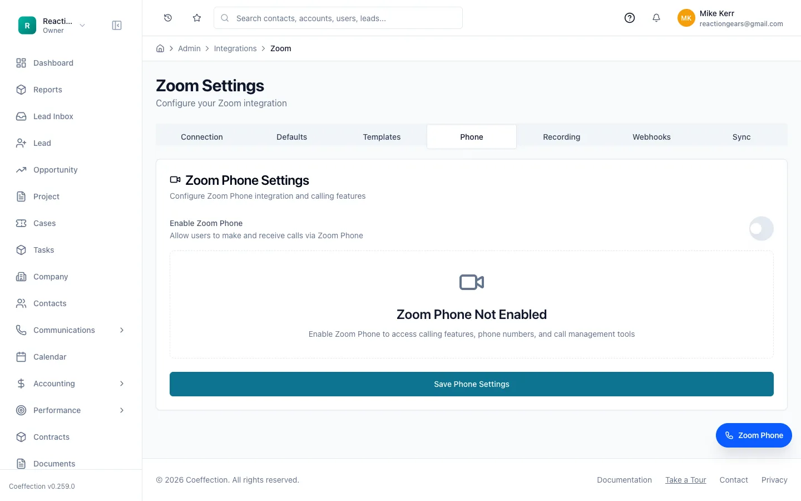Open the Recording tab

pyautogui.click(x=562, y=137)
